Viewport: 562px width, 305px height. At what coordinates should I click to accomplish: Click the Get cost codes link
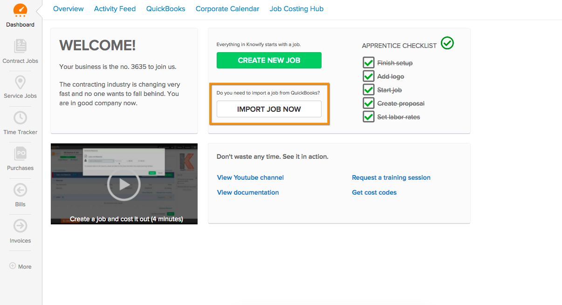point(374,192)
